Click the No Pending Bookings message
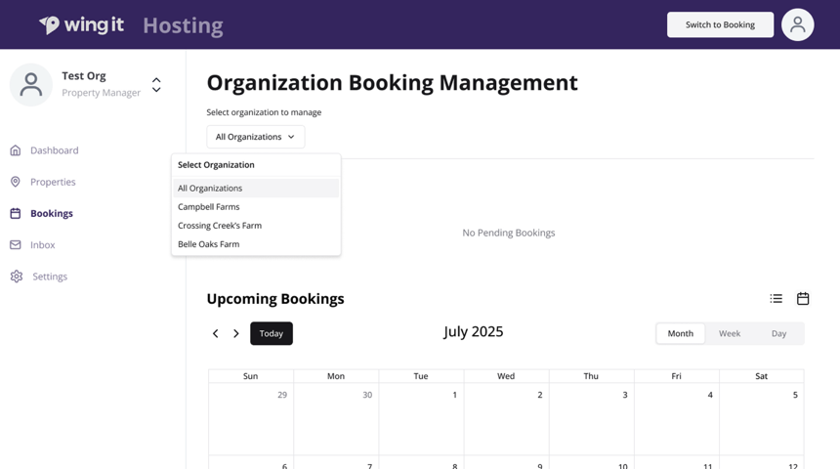The image size is (840, 469). [x=508, y=233]
